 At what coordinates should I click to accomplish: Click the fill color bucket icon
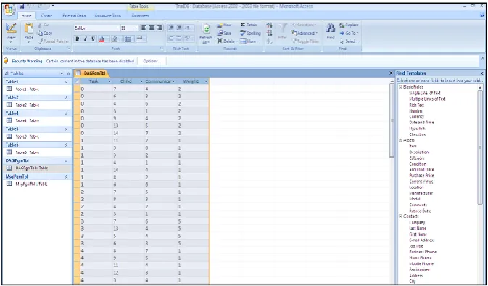115,39
